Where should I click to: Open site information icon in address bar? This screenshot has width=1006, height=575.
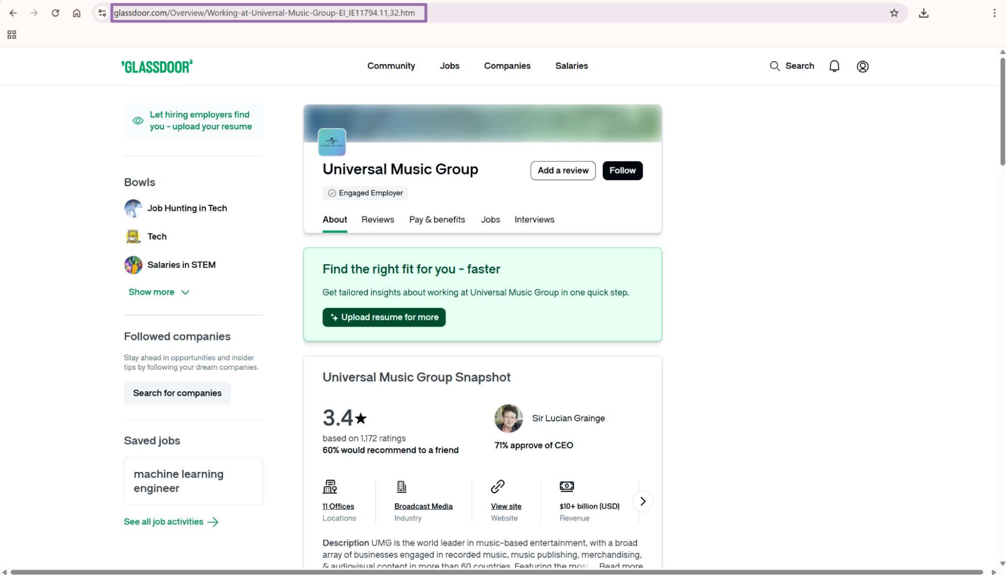(102, 13)
